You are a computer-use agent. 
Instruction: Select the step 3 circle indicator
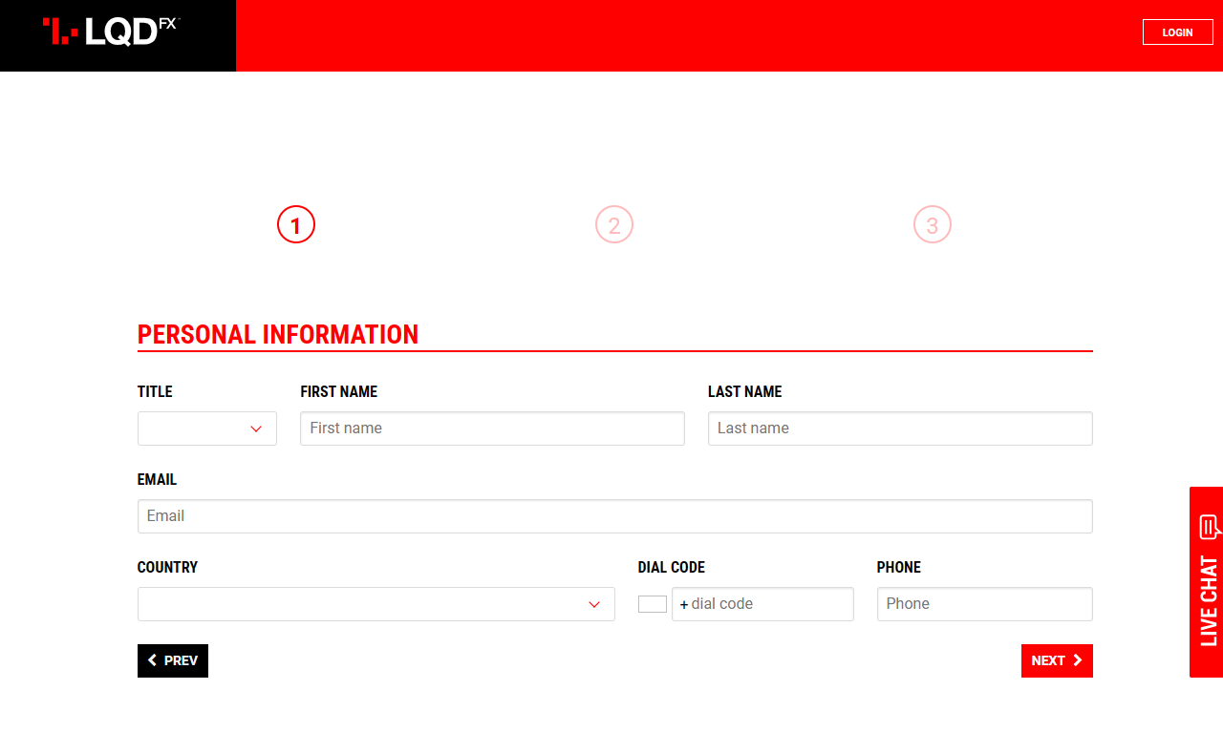(933, 224)
